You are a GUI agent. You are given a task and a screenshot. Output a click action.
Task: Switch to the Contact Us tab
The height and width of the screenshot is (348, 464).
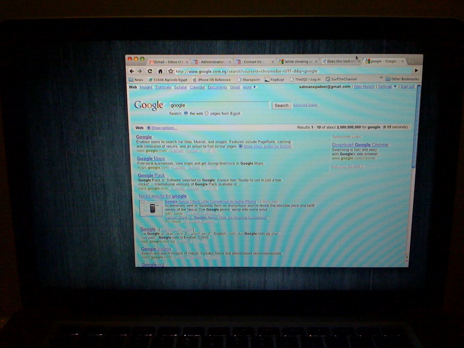(255, 62)
